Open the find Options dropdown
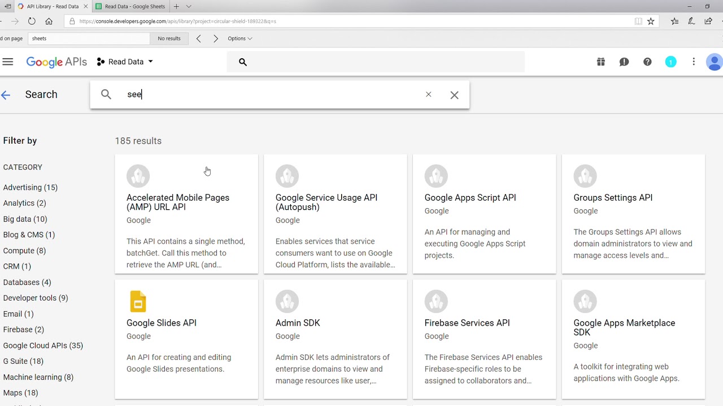Screen dimensions: 723x406 pyautogui.click(x=239, y=38)
